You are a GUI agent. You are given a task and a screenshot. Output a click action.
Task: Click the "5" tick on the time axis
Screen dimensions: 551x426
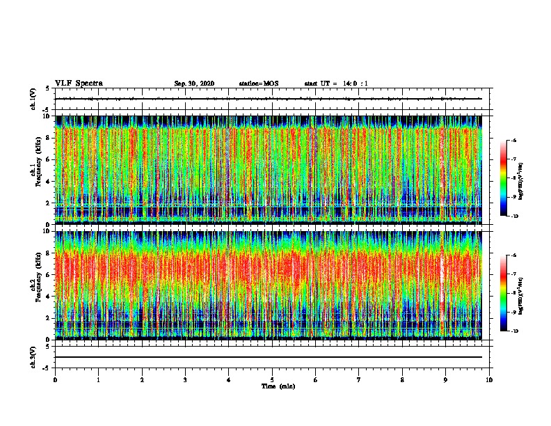point(272,380)
